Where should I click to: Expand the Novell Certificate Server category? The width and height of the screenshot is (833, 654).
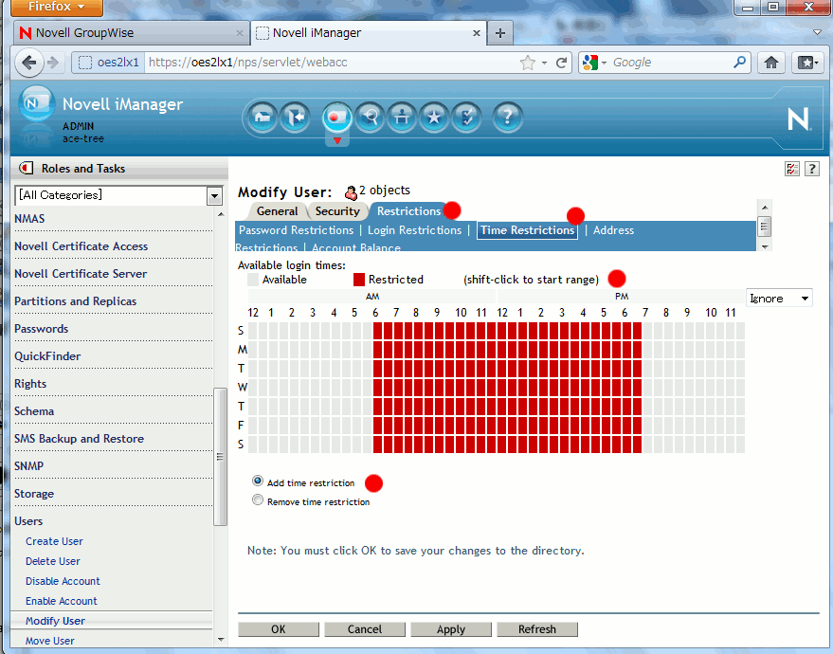(x=81, y=274)
